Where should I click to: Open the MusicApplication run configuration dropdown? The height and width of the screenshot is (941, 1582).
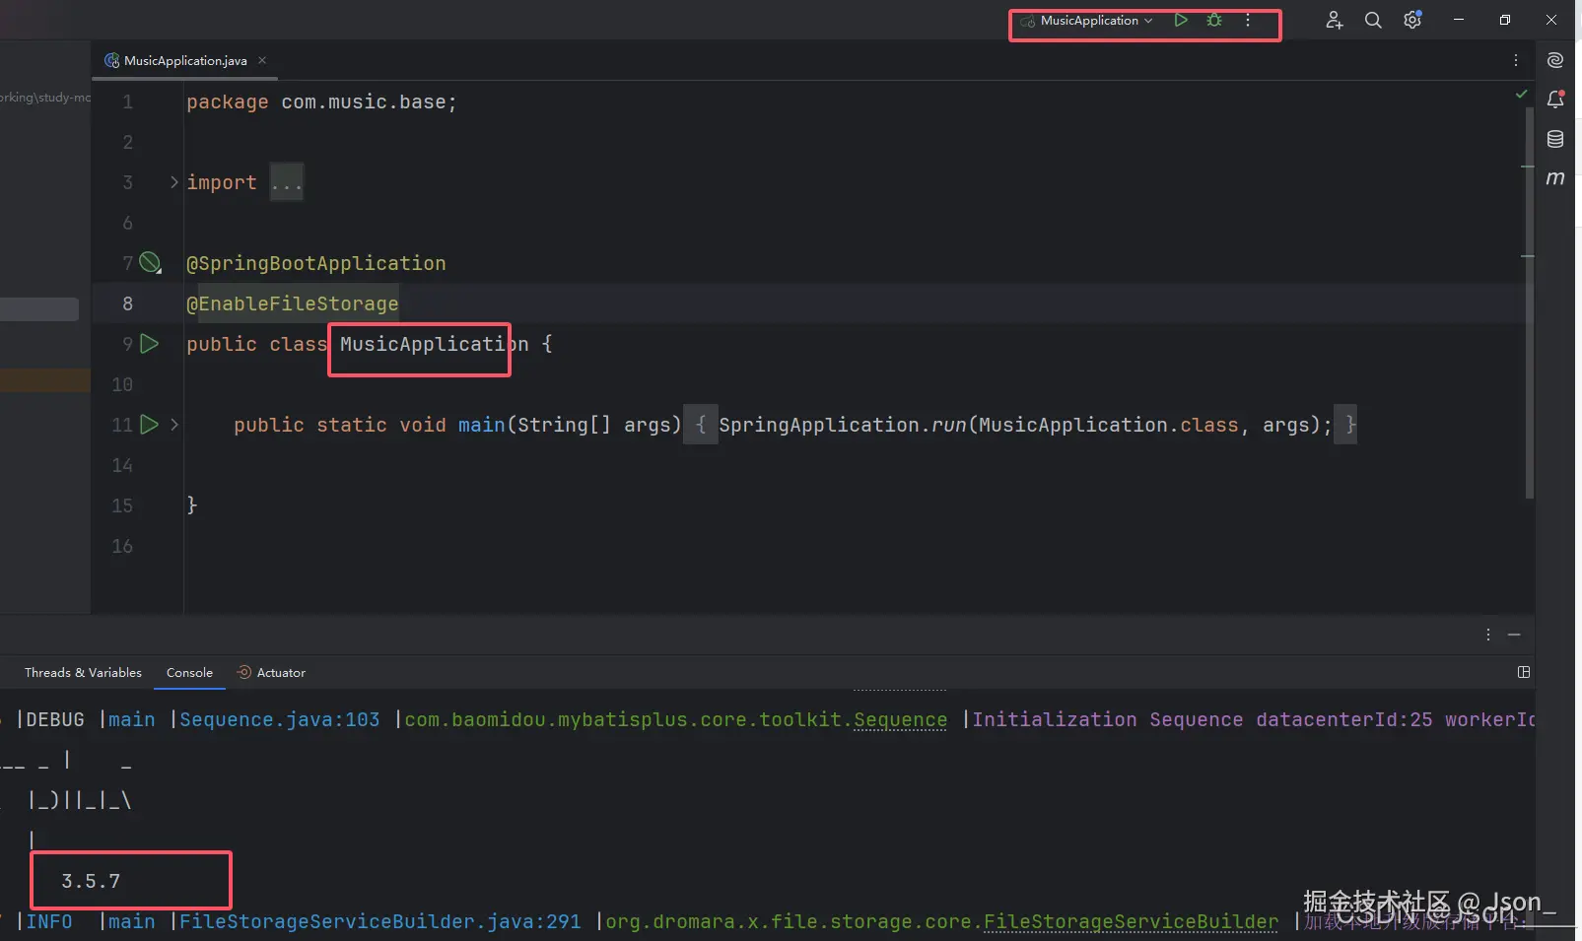(x=1086, y=21)
